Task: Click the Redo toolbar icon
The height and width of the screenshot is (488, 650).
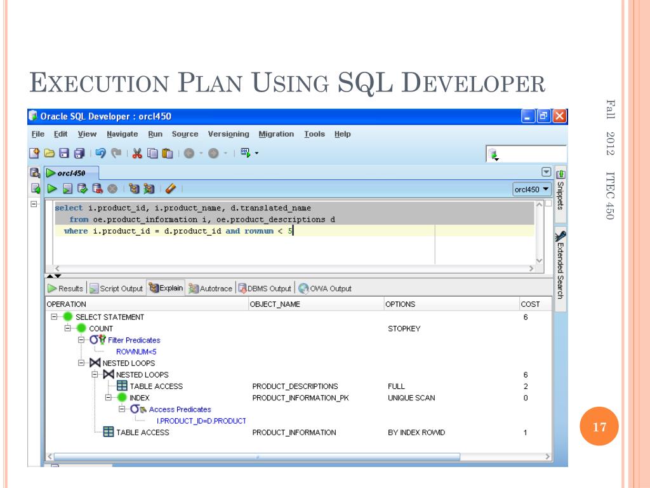Action: pos(116,153)
